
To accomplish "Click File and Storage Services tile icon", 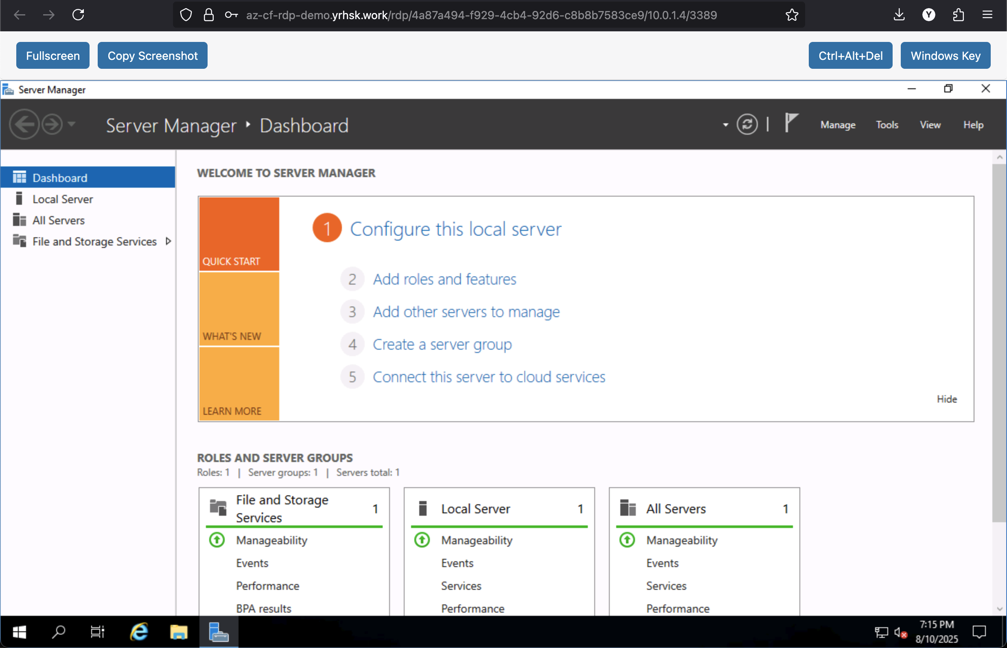I will (x=218, y=508).
